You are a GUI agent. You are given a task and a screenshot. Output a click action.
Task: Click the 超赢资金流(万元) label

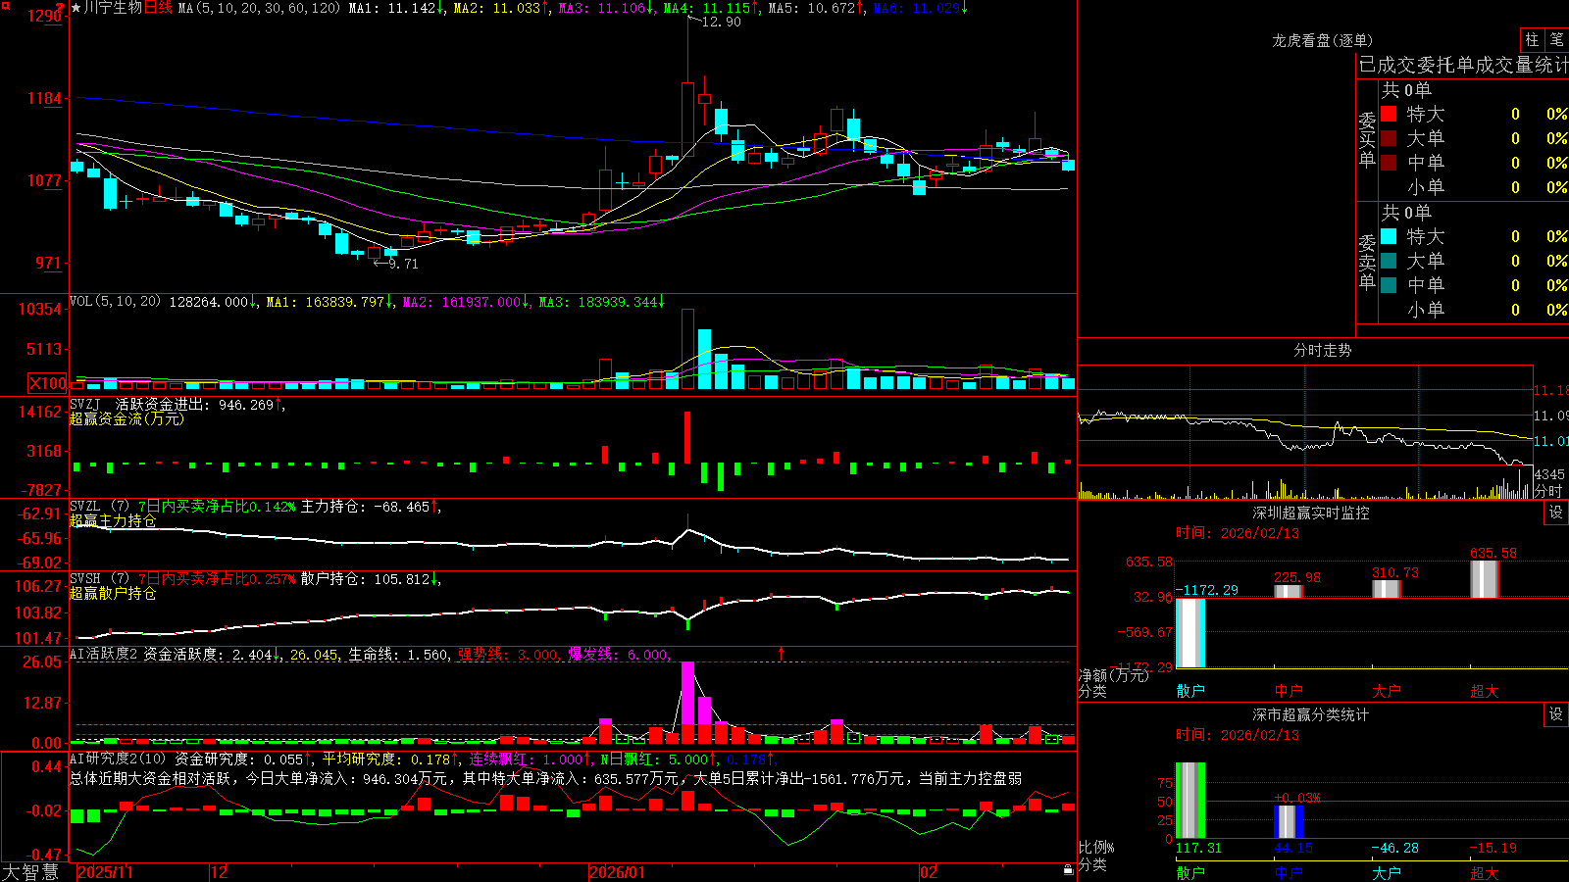(127, 418)
